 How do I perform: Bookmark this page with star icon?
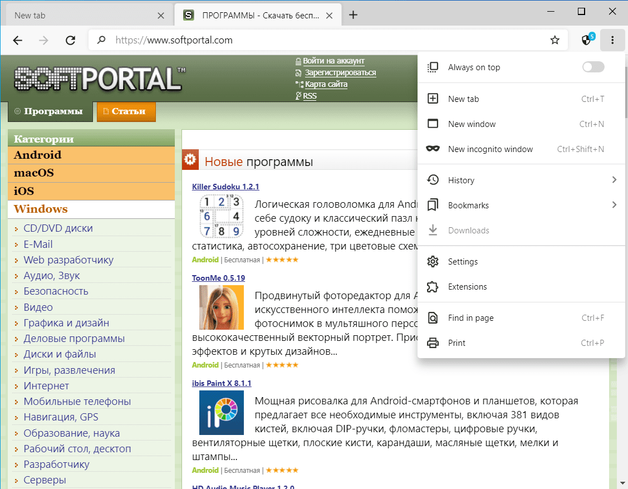(555, 40)
